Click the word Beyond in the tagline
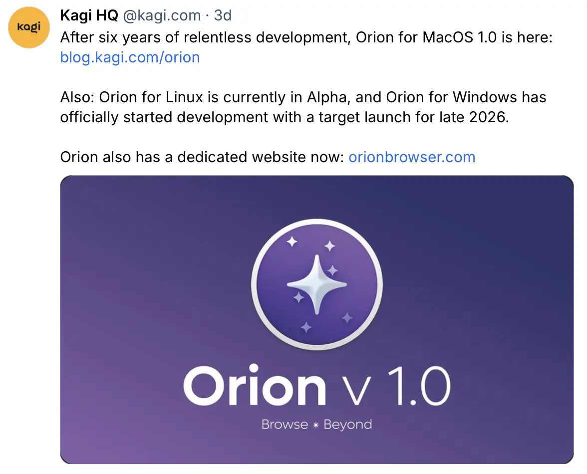The width and height of the screenshot is (587, 474). pos(348,425)
